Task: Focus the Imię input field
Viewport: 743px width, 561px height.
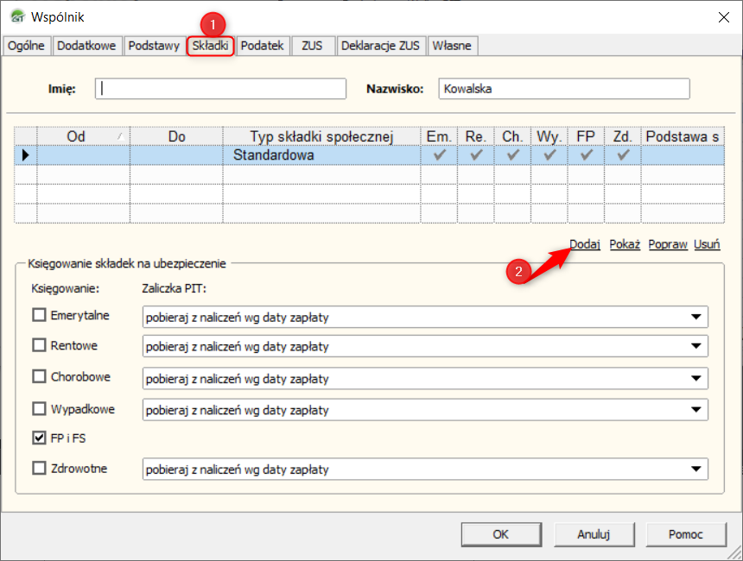Action: click(x=220, y=89)
